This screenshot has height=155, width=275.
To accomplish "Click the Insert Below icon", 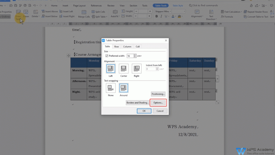I will point(43,16).
